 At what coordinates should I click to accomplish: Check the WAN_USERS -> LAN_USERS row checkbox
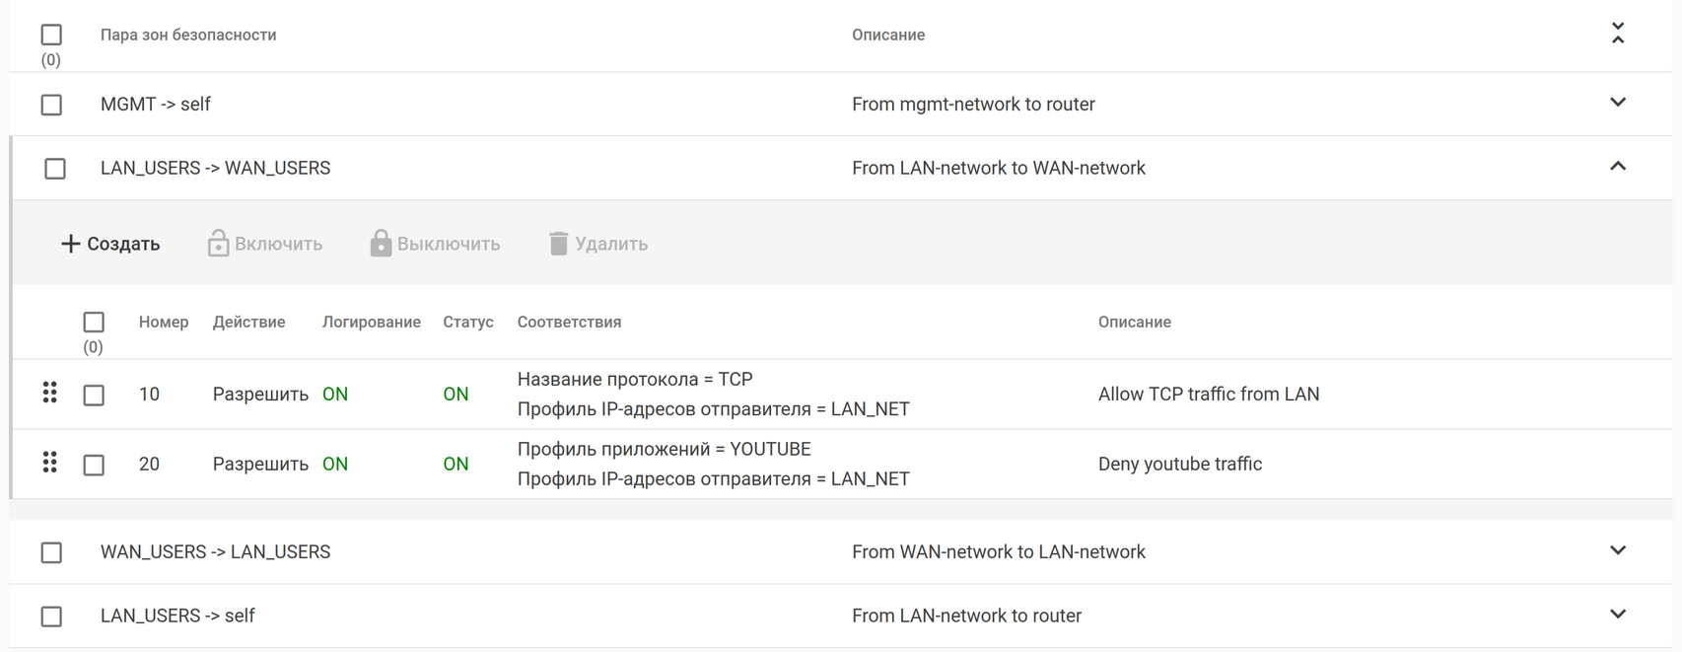(x=51, y=552)
